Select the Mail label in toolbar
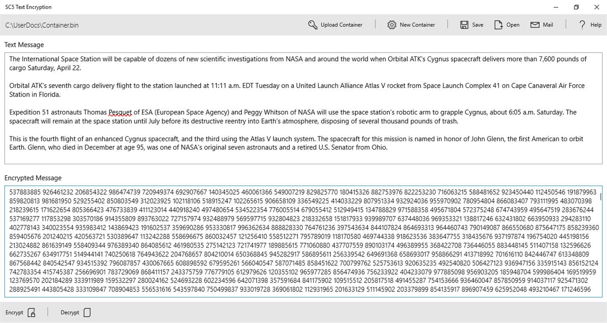Image resolution: width=607 pixels, height=323 pixels. [x=548, y=25]
